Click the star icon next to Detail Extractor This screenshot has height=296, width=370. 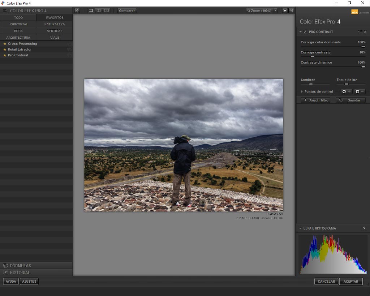(x=5, y=50)
